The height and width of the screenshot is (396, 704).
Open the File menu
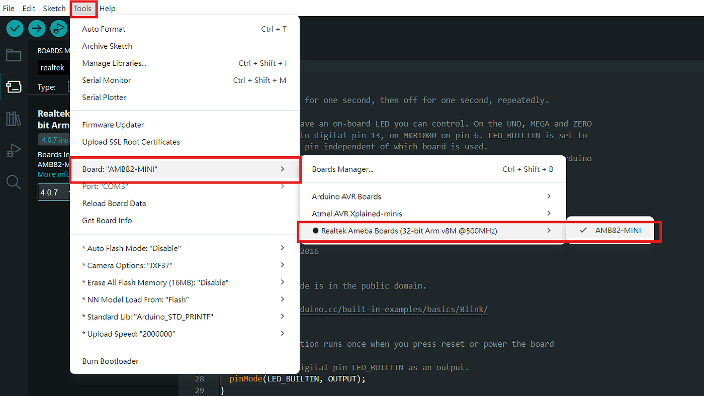(x=9, y=8)
